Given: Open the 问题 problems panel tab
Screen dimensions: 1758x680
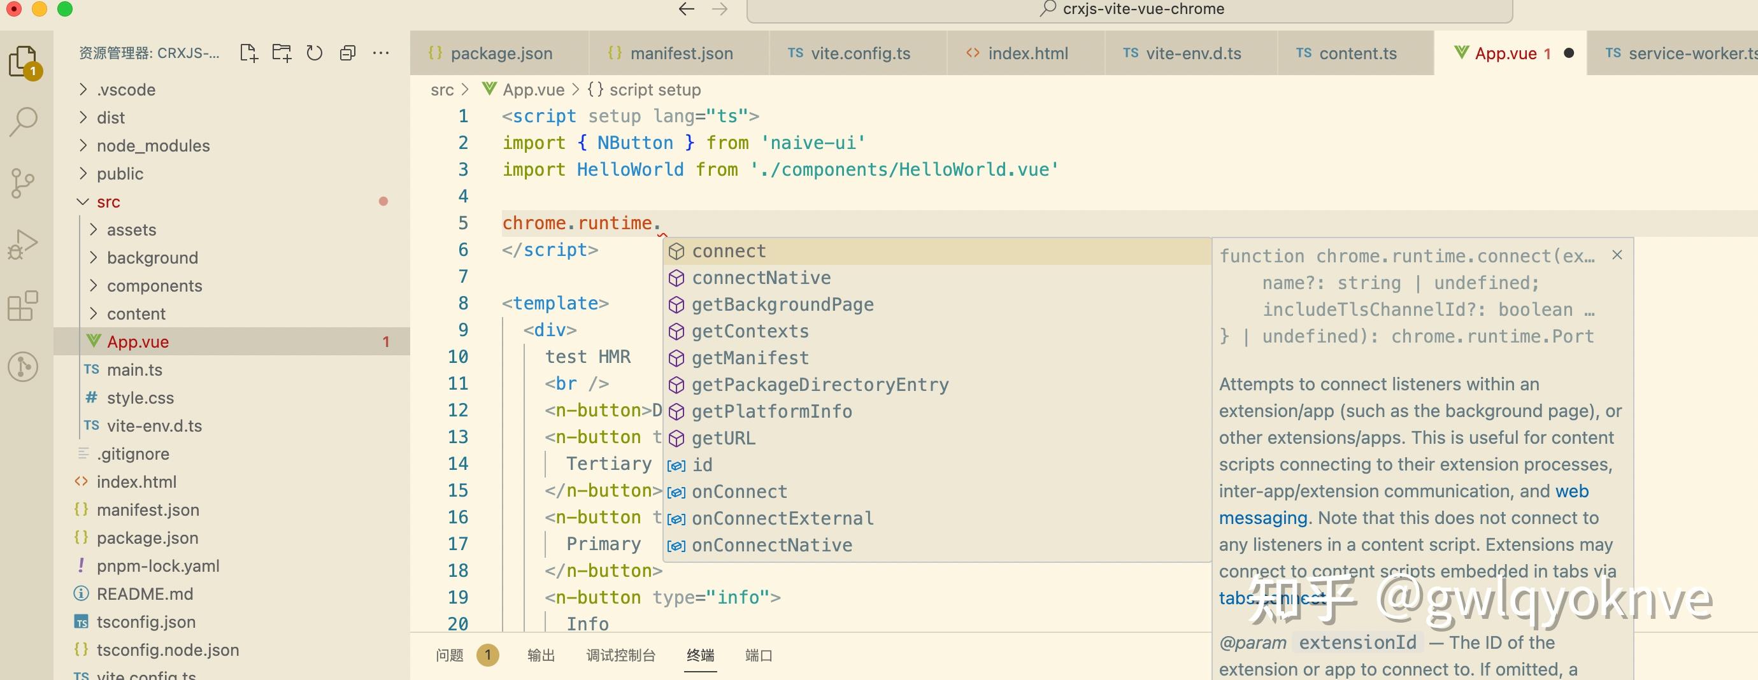Looking at the screenshot, I should [450, 655].
